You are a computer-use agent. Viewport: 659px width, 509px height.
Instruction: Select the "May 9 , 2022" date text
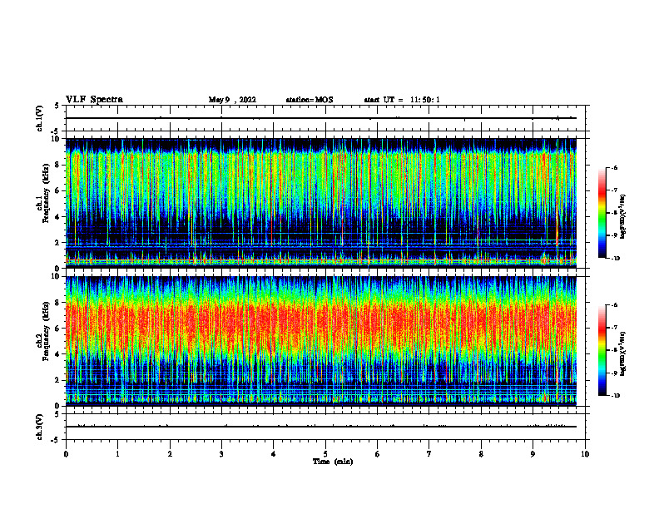pos(232,100)
